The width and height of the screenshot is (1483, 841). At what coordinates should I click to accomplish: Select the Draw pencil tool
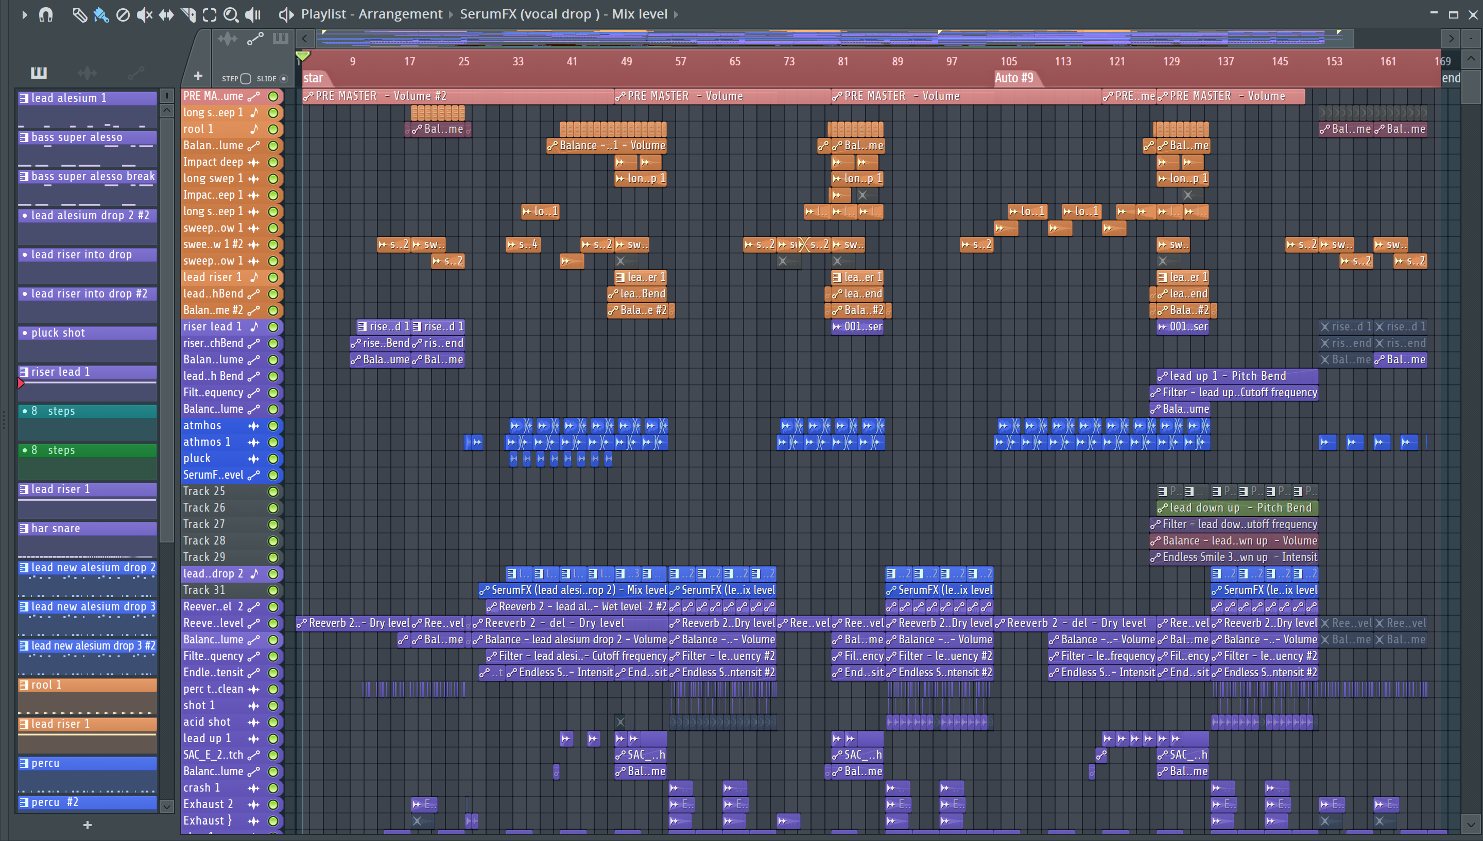point(79,14)
